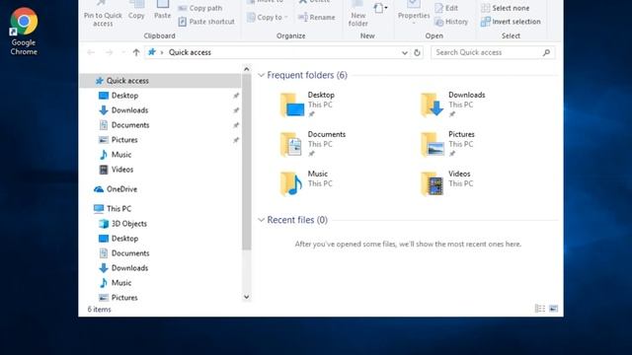
Task: Switch to Details view in status bar
Action: coord(540,309)
